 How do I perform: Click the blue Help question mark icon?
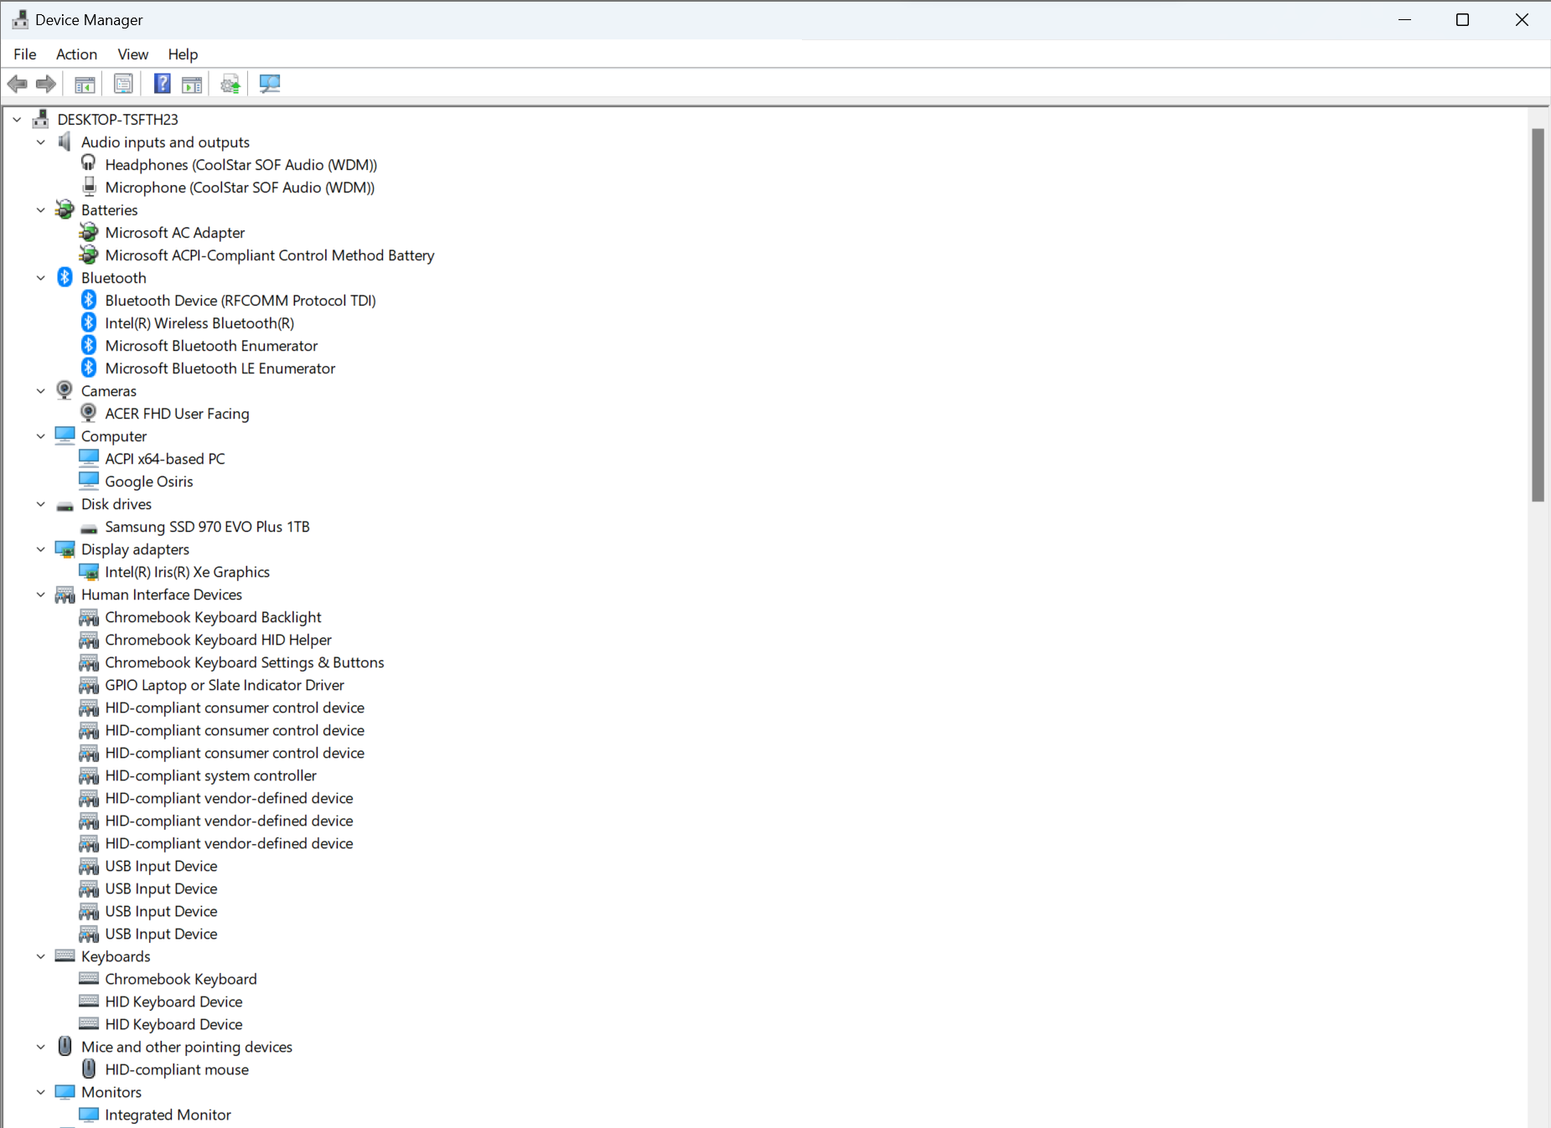(163, 84)
